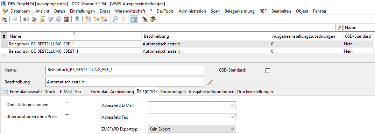Viewport: 375px width, 134px height.
Task: Open the Ansicht menu
Action: [x=42, y=11]
